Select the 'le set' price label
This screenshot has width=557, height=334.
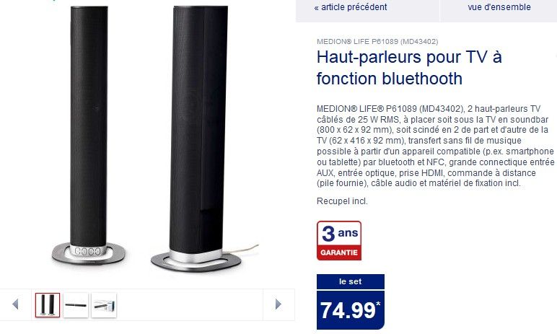point(350,281)
